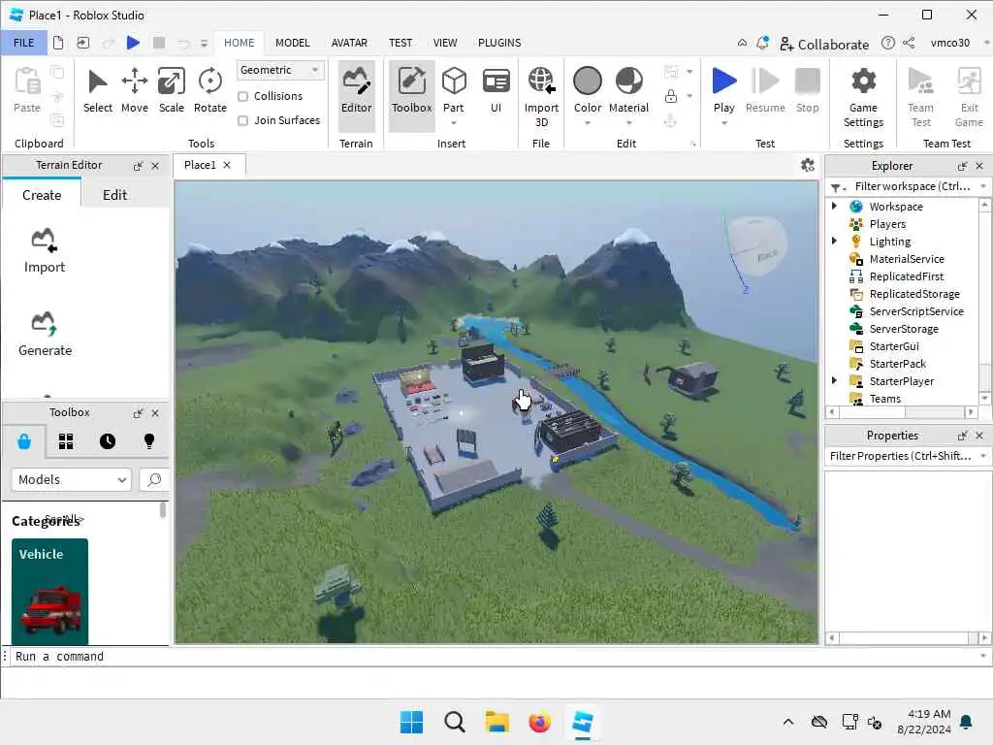Pick the Scale tool
Screen dimensions: 993x745
(x=171, y=90)
